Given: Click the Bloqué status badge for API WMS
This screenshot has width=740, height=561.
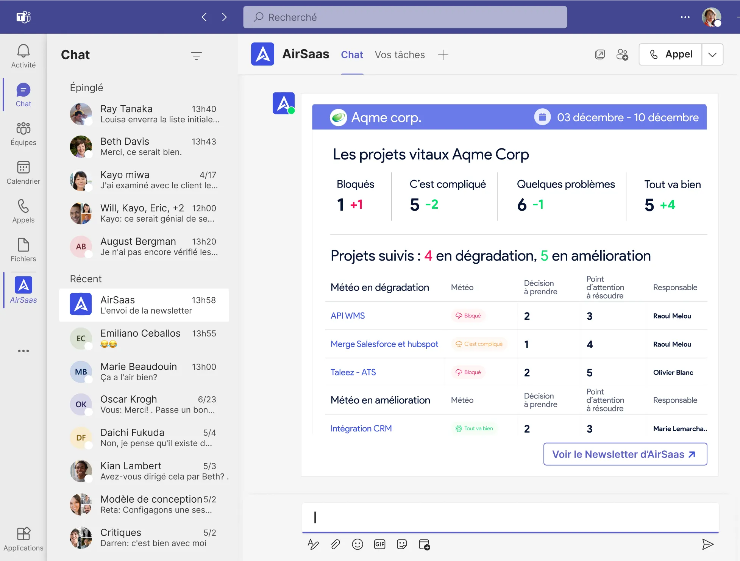Looking at the screenshot, I should pos(468,316).
